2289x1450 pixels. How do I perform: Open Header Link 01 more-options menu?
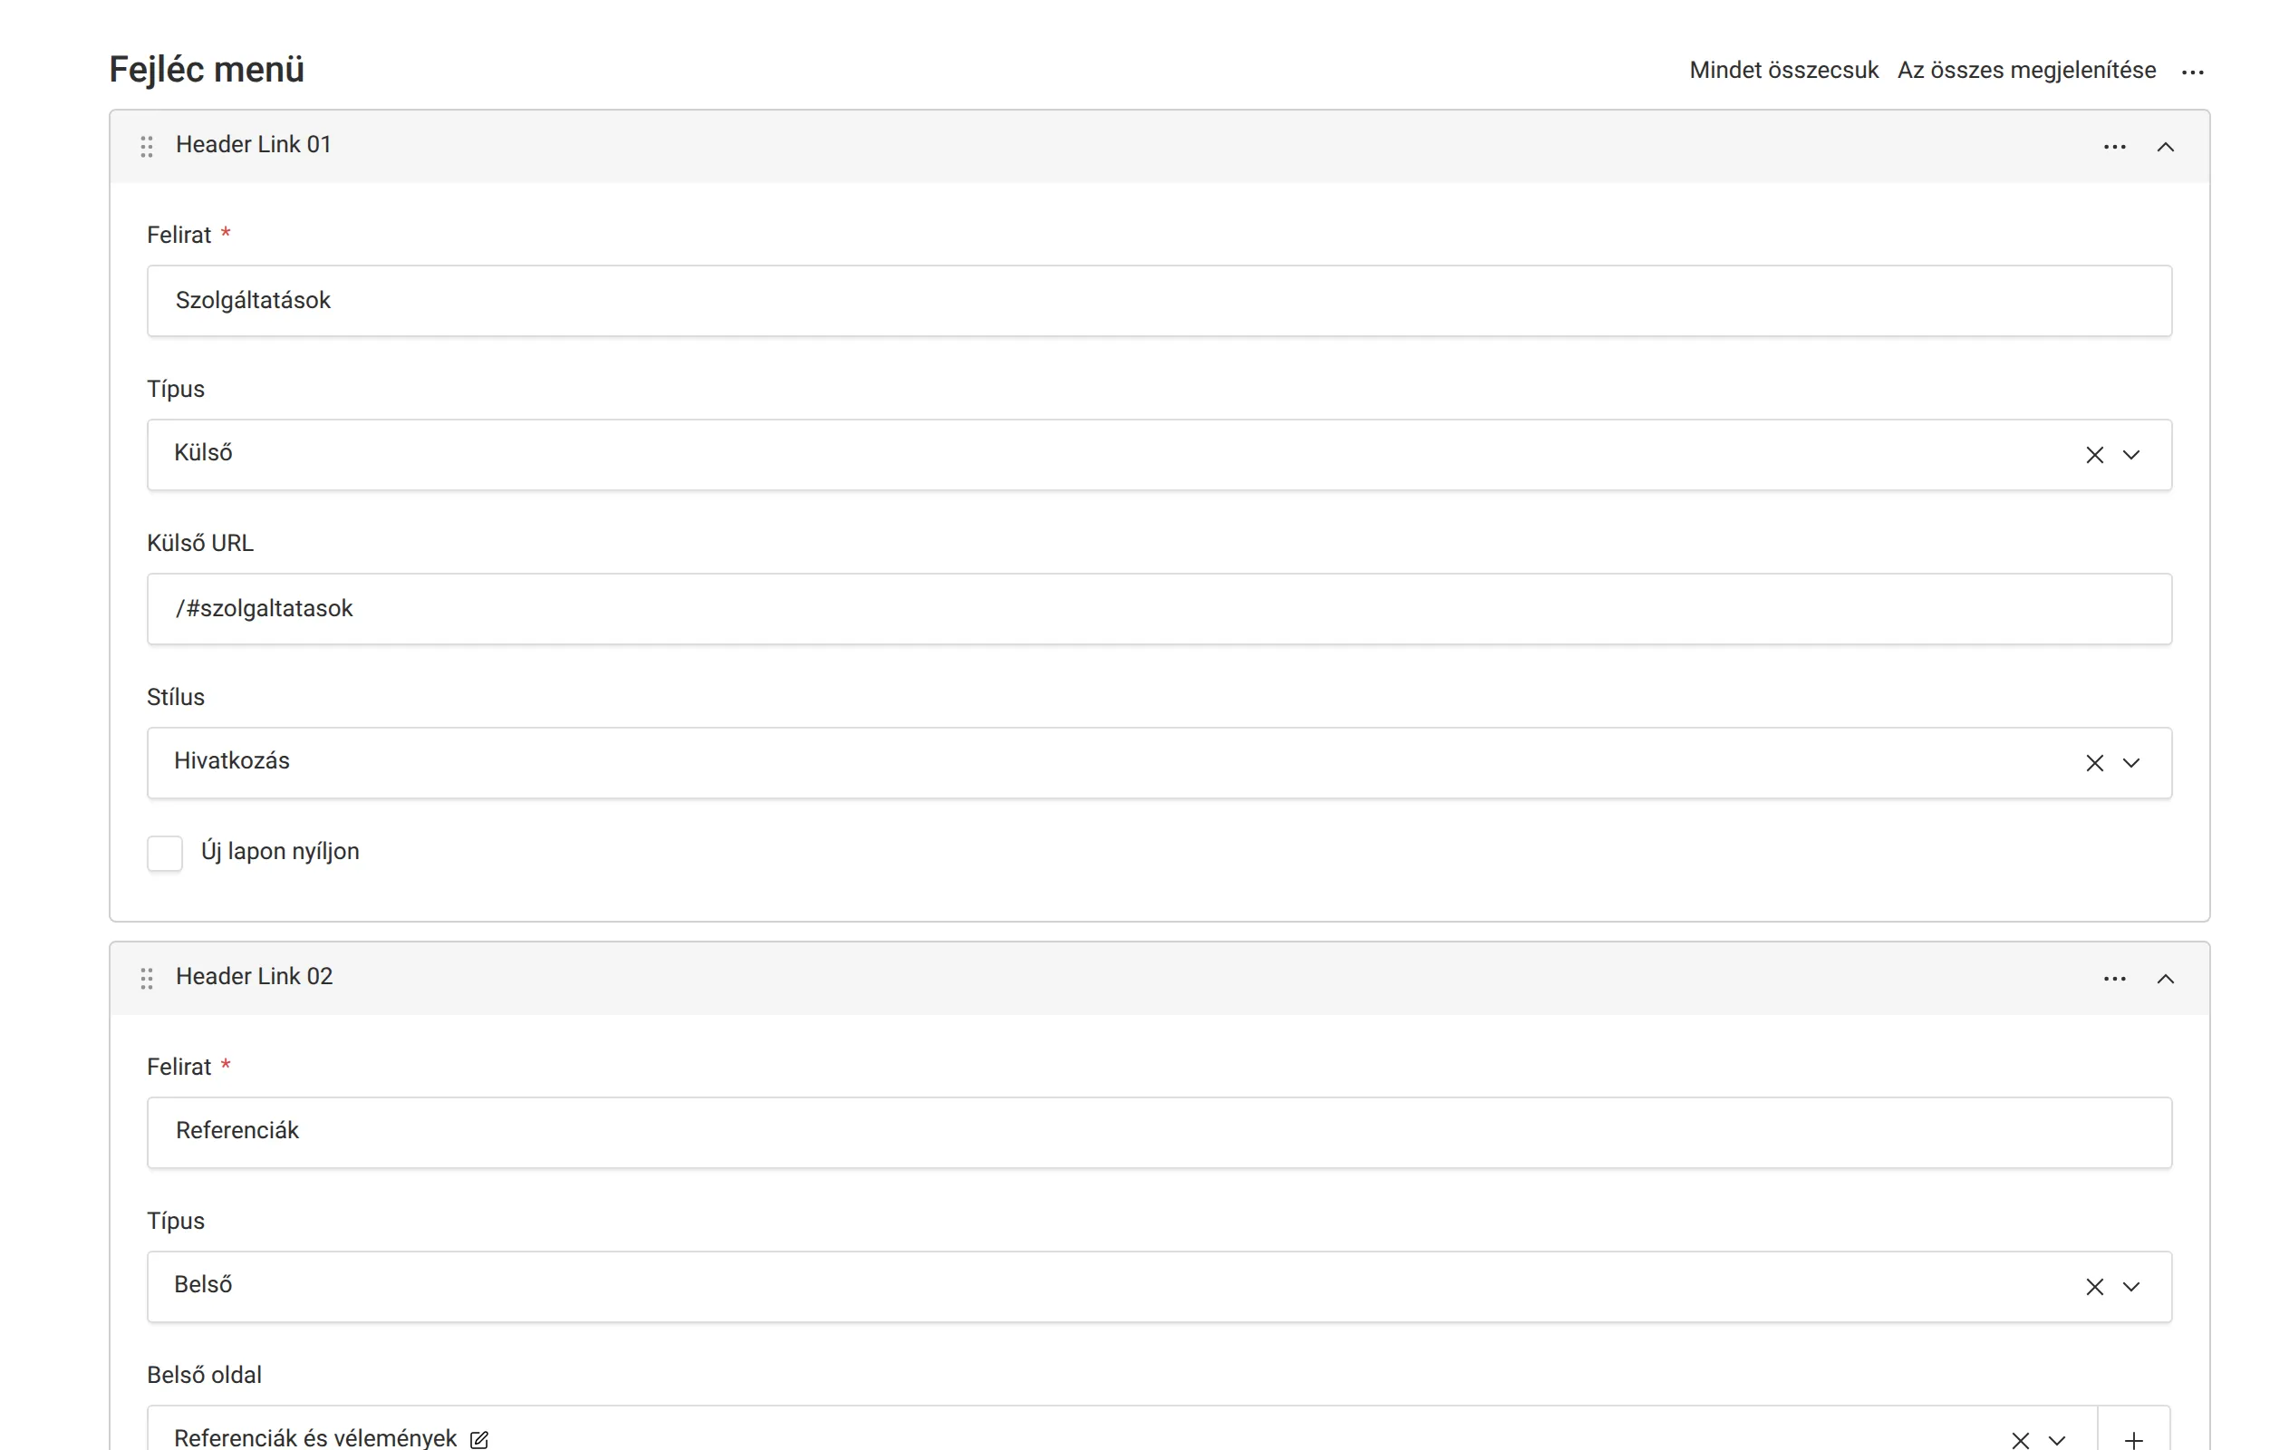(x=2114, y=147)
